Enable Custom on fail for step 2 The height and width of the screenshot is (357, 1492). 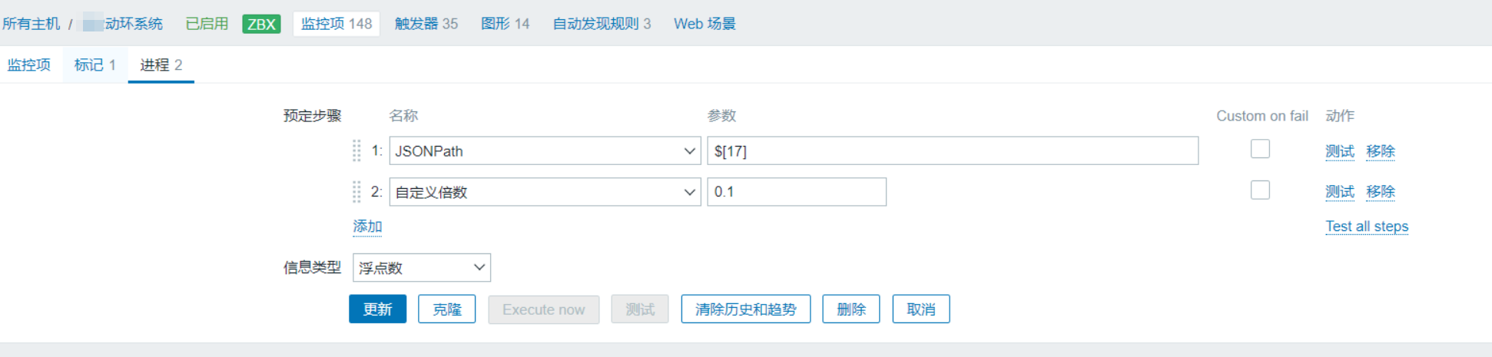tap(1260, 190)
